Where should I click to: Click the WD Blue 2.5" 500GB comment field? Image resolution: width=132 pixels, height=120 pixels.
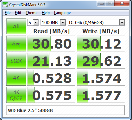66,110
